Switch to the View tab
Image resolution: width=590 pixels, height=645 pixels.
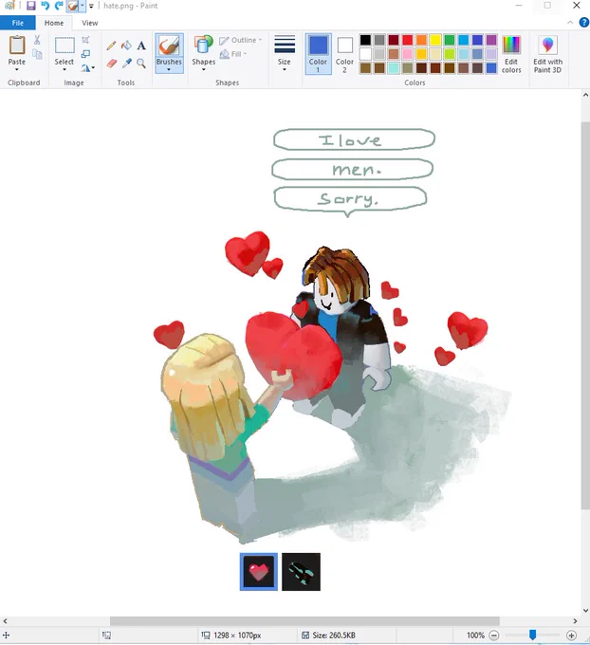(90, 23)
